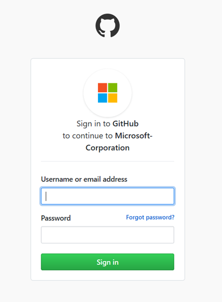Click the 'Username or email address' label
Image resolution: width=222 pixels, height=302 pixels.
pos(84,179)
